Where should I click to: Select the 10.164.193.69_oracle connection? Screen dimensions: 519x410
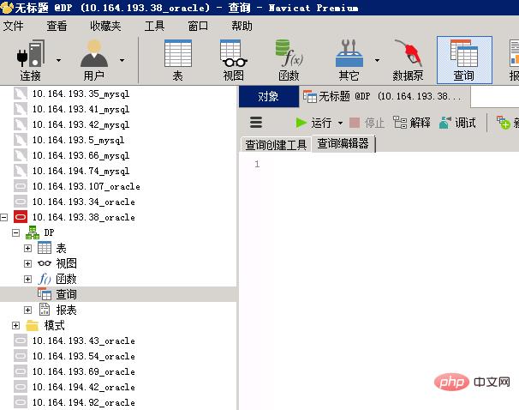click(83, 372)
